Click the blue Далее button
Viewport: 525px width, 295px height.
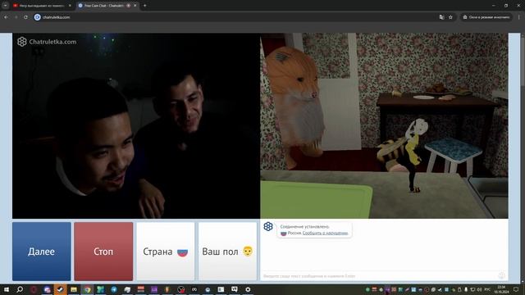pyautogui.click(x=42, y=252)
